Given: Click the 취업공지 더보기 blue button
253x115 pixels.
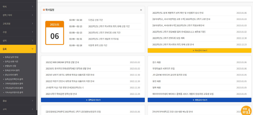Looking at the screenshot, I should (x=199, y=100).
